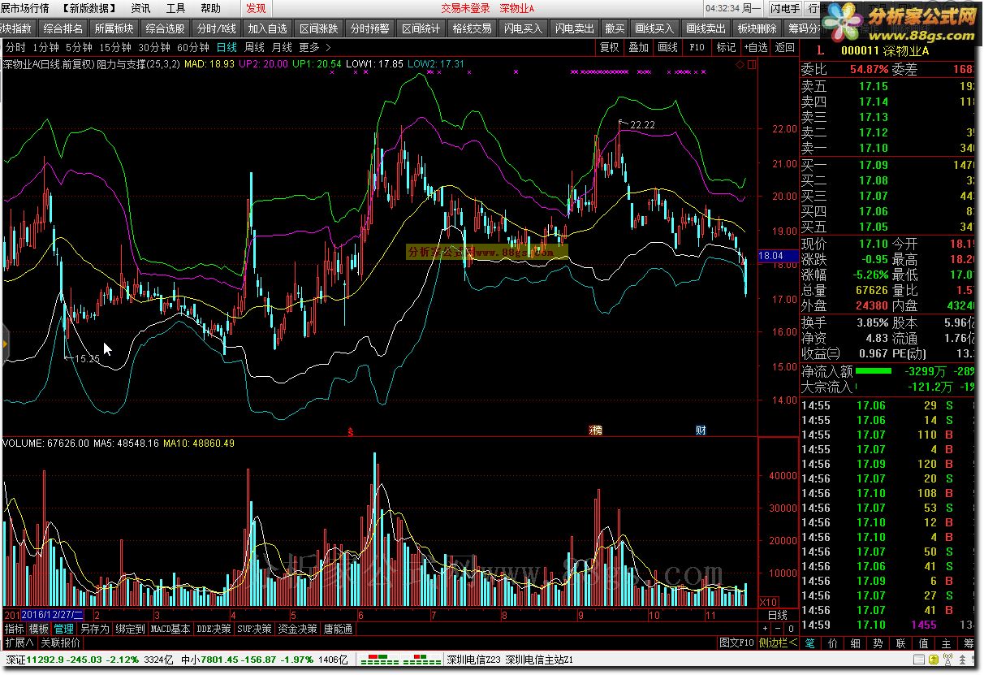
Task: Open the 工具 menu
Action: 175,8
